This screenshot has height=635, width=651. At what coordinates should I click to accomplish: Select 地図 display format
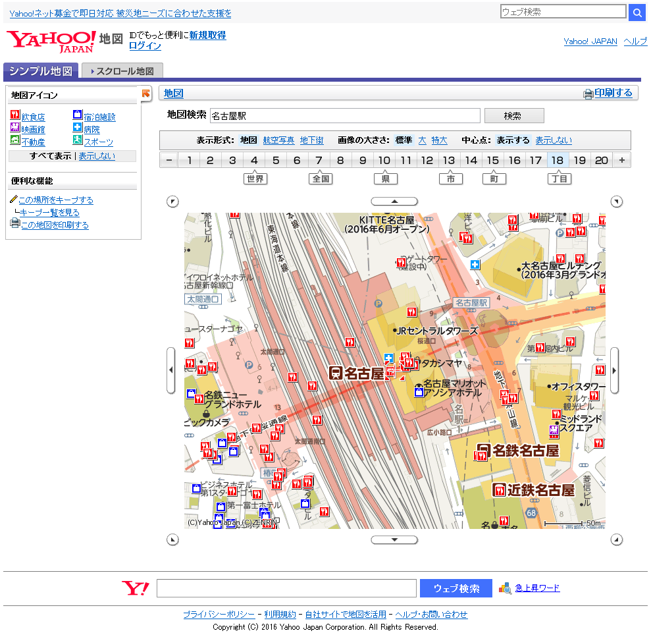click(x=248, y=140)
